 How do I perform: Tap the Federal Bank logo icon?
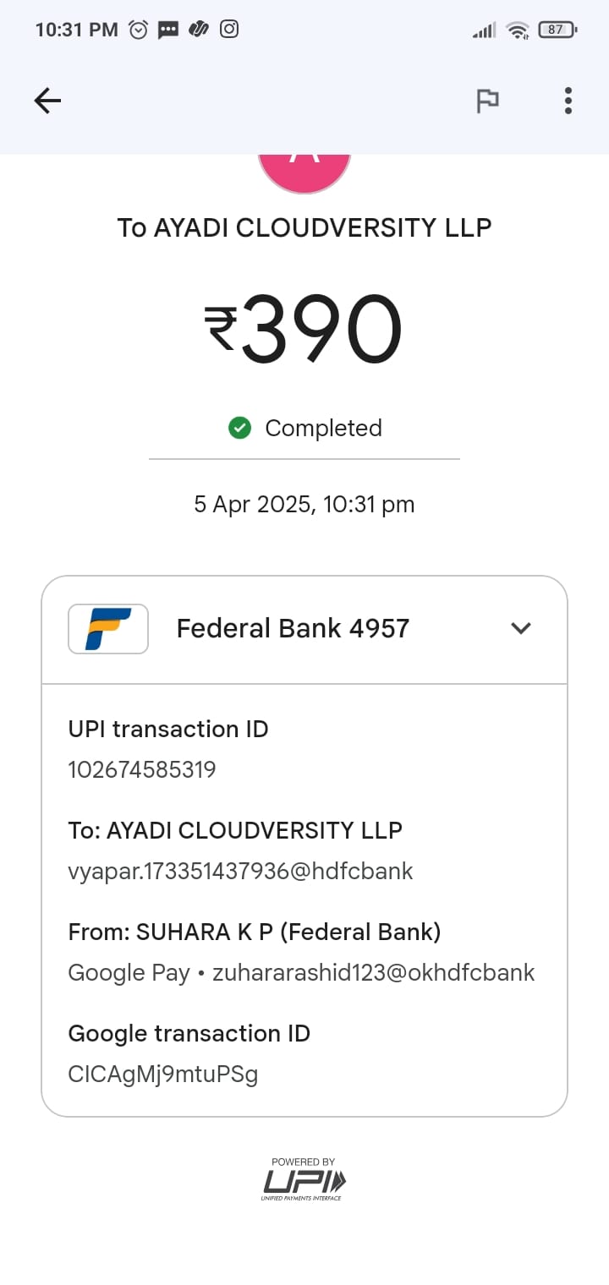(108, 628)
